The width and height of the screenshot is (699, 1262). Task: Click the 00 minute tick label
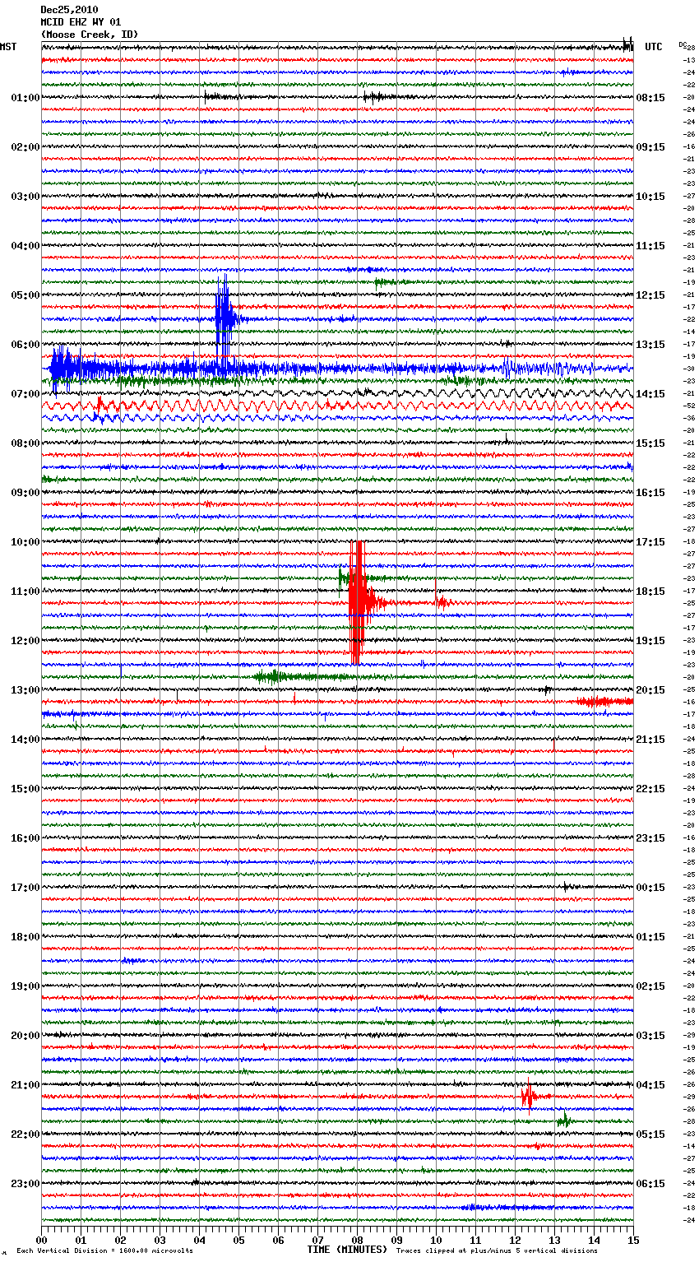41,1240
